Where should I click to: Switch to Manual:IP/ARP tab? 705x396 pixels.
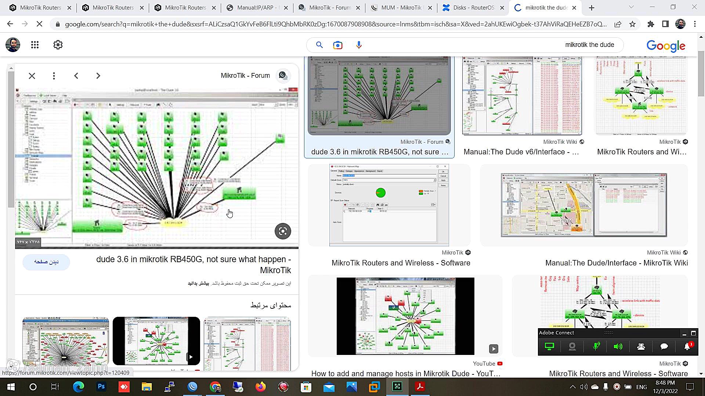[x=257, y=8]
